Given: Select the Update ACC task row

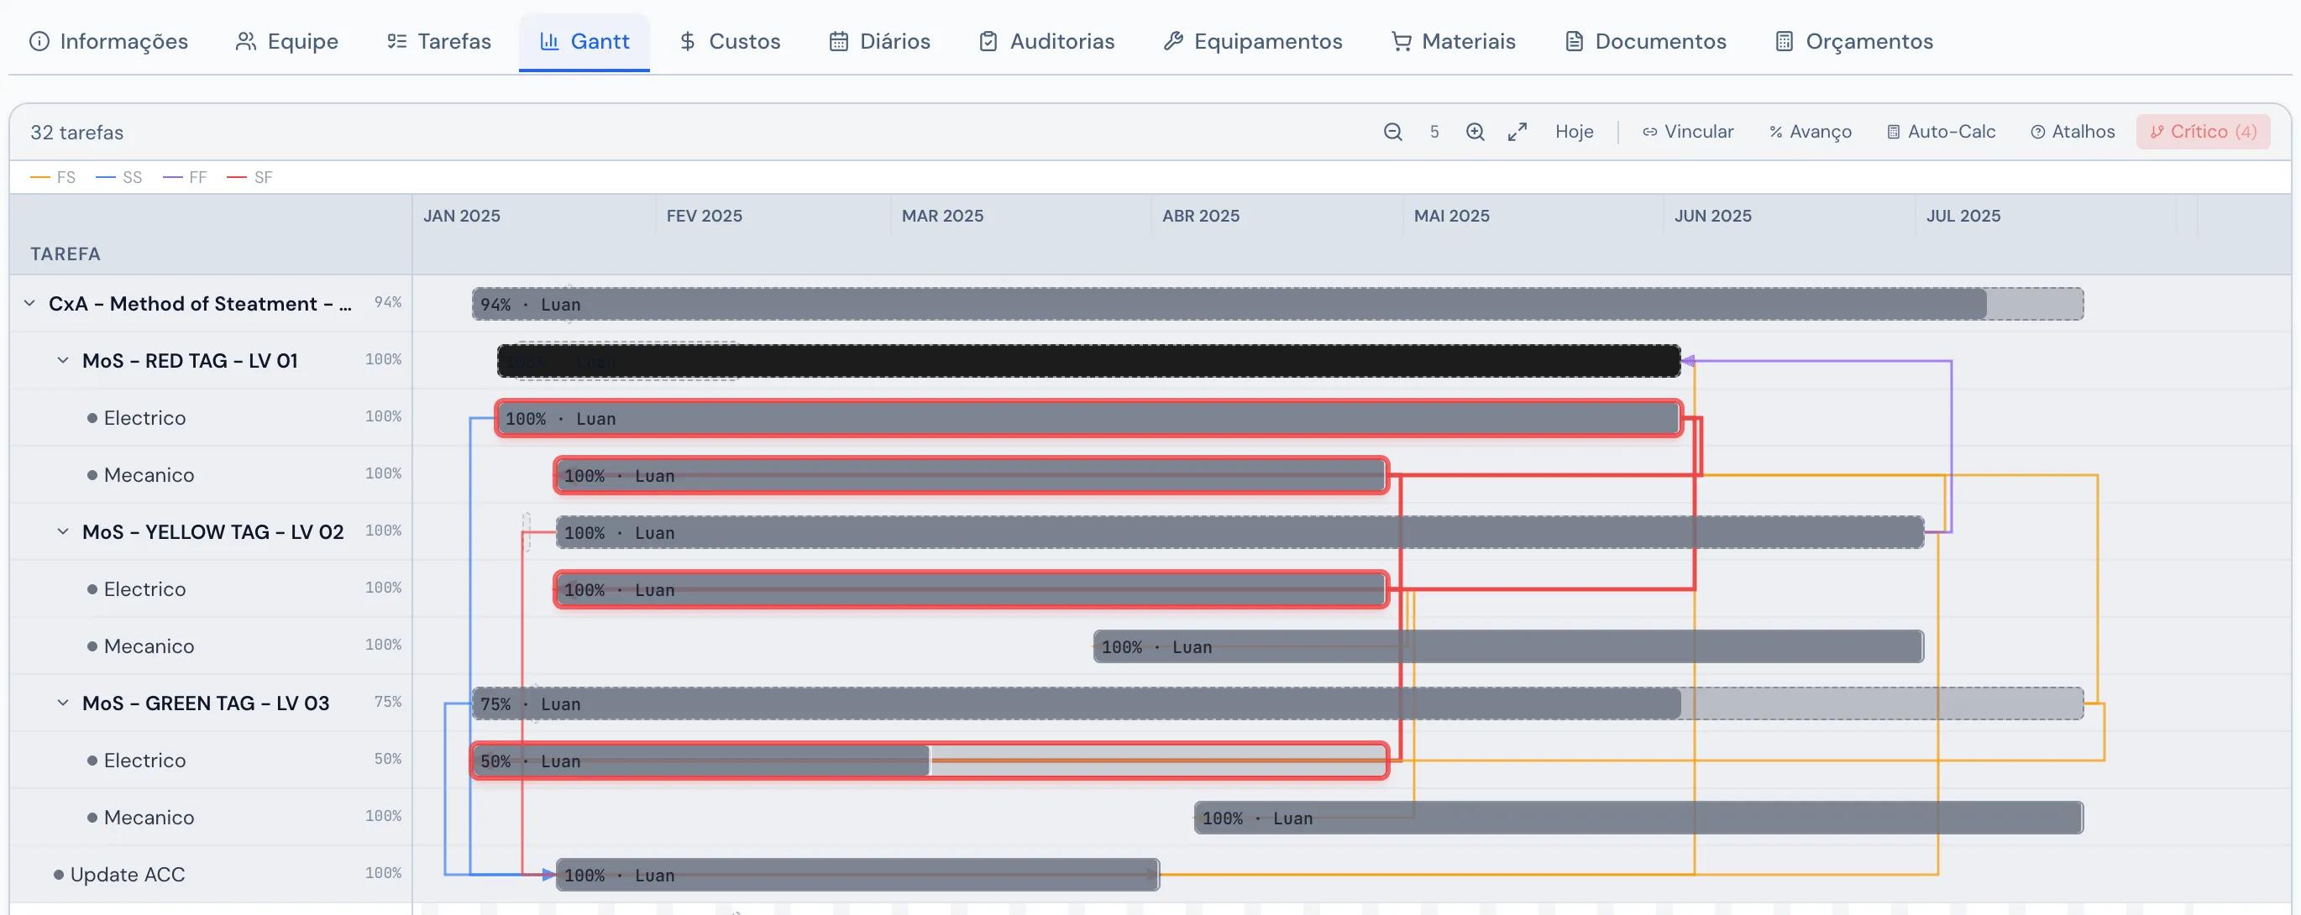Looking at the screenshot, I should [211, 875].
